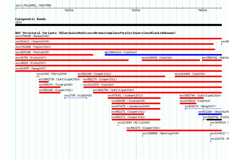Click the 78300k ruler label
This screenshot has height=159, width=229.
tap(136, 10)
